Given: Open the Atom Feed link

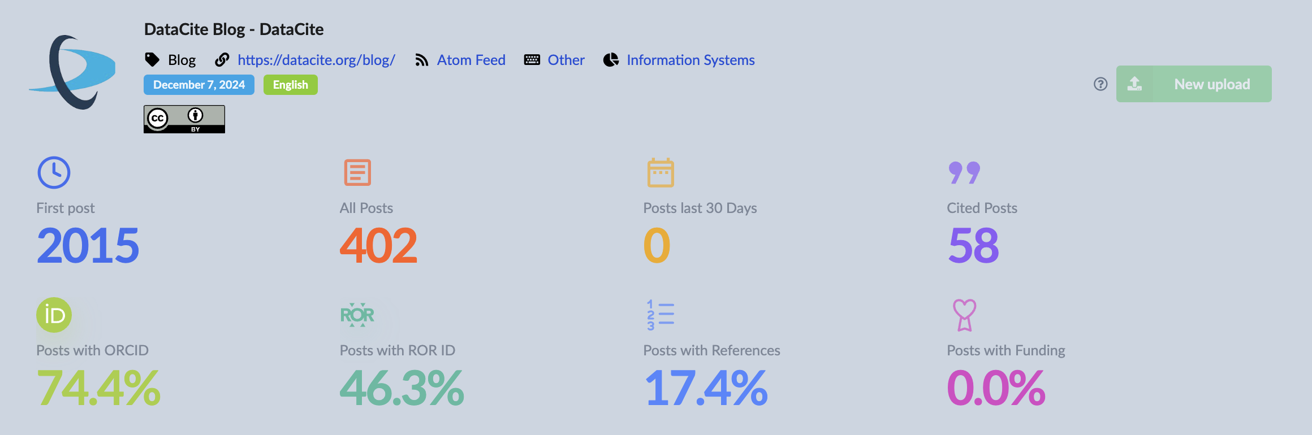Looking at the screenshot, I should point(471,60).
